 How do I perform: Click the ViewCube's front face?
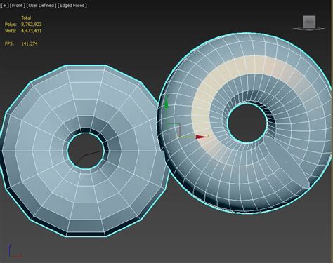(x=309, y=22)
